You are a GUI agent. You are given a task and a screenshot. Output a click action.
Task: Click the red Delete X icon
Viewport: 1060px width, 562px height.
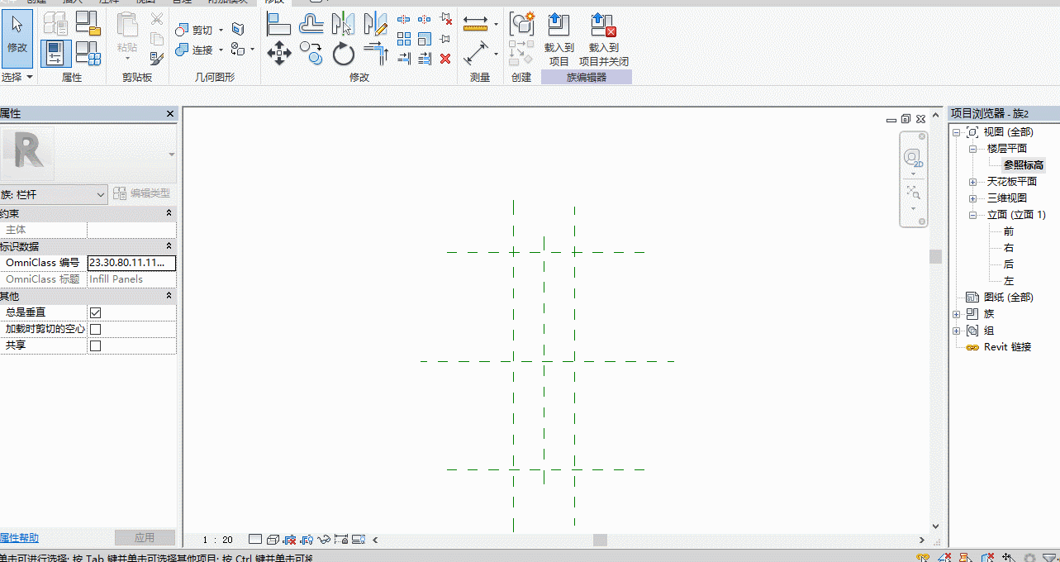pyautogui.click(x=445, y=58)
